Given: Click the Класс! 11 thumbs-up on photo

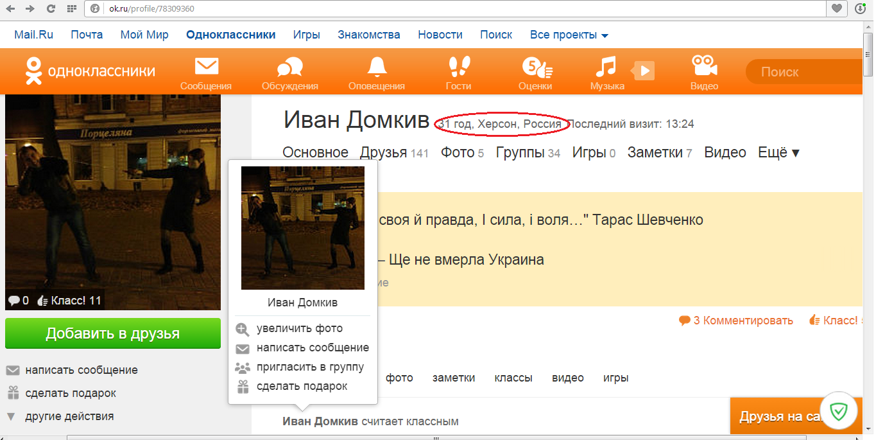Looking at the screenshot, I should (69, 300).
